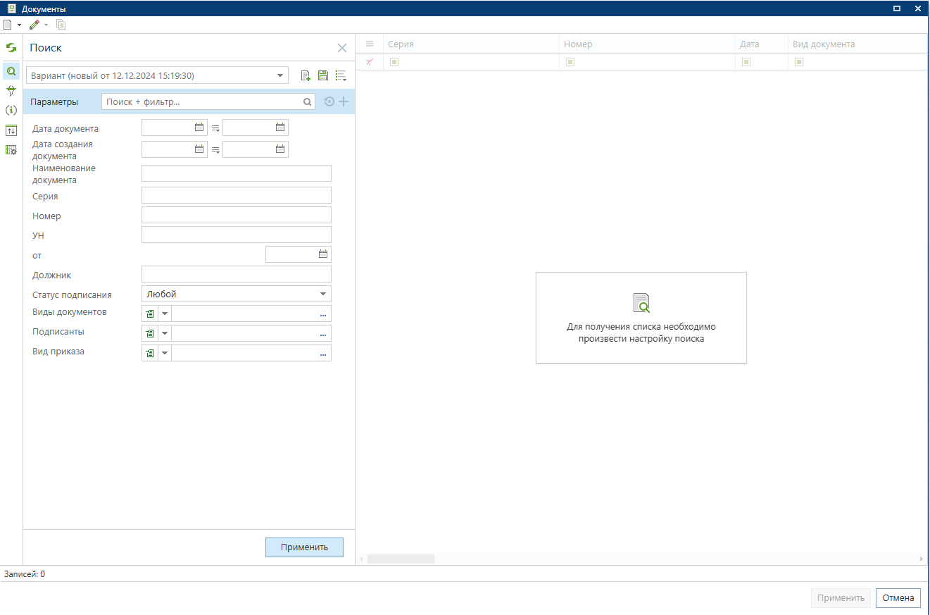Open the table settings gear sidebar icon
This screenshot has height=615, width=930.
click(x=11, y=149)
